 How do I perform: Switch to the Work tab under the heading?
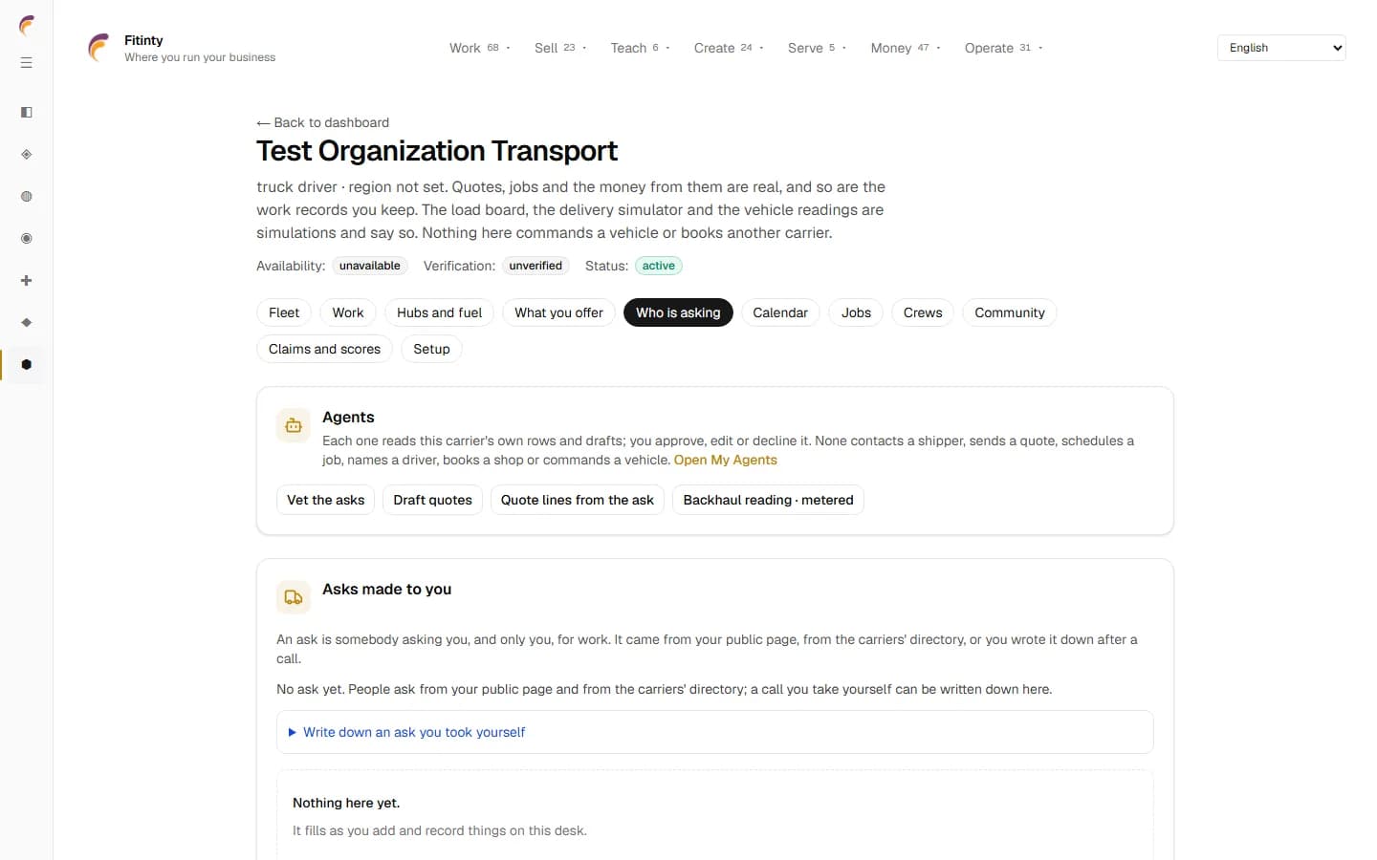point(348,312)
